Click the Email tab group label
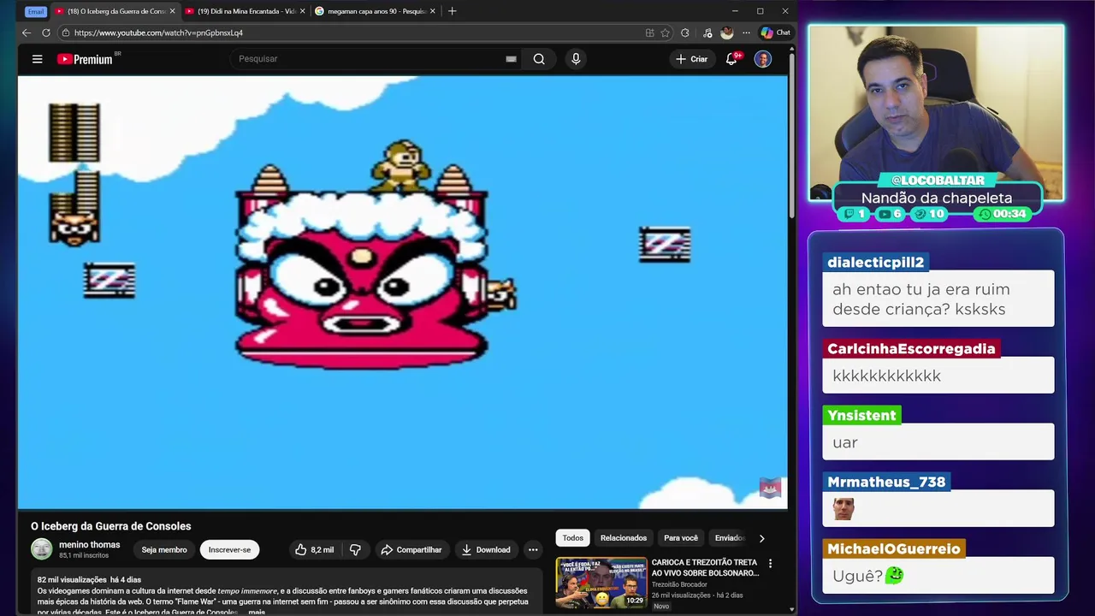Image resolution: width=1095 pixels, height=616 pixels. (35, 11)
